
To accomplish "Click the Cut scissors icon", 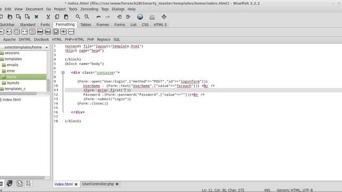I will [x=48, y=17].
